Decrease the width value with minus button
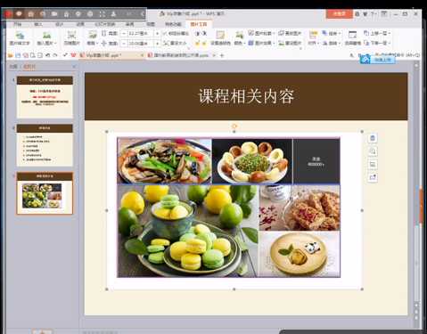This screenshot has width=427, height=334. click(124, 44)
